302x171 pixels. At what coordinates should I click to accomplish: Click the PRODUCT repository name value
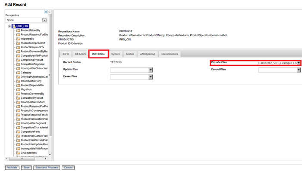click(126, 31)
